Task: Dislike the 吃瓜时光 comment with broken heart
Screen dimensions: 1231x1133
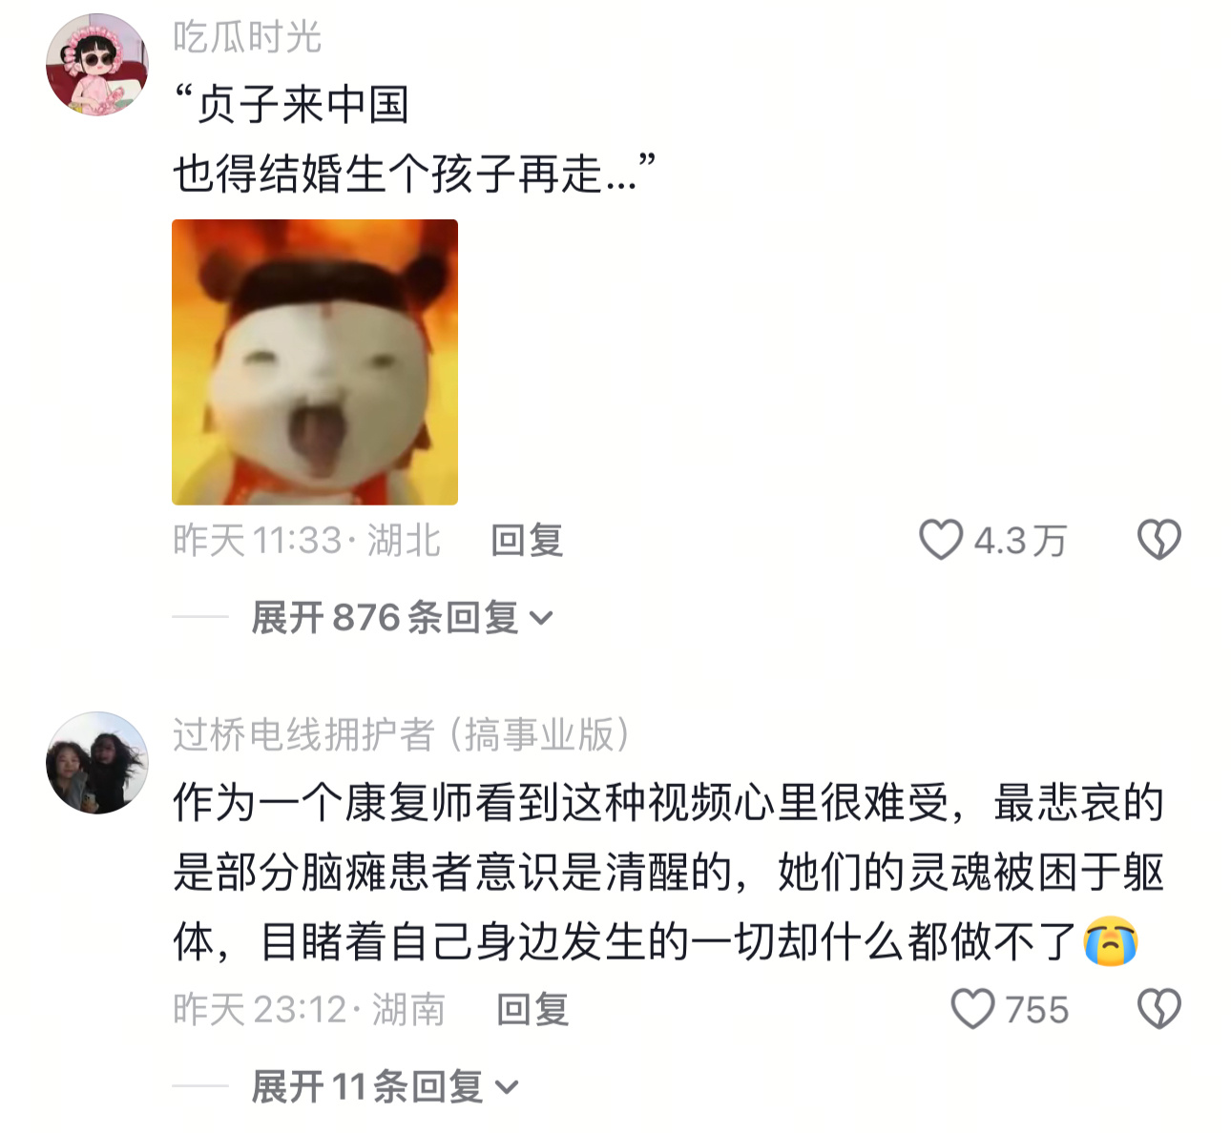Action: coord(1159,540)
